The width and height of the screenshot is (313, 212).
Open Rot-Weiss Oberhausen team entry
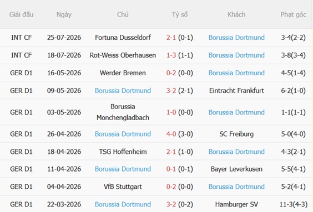[123, 55]
